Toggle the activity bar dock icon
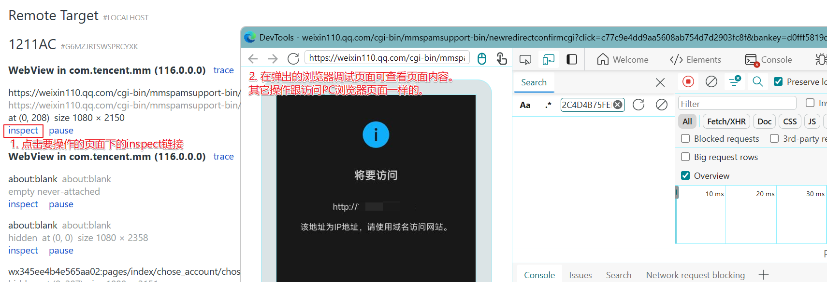Image resolution: width=827 pixels, height=282 pixels. click(572, 59)
